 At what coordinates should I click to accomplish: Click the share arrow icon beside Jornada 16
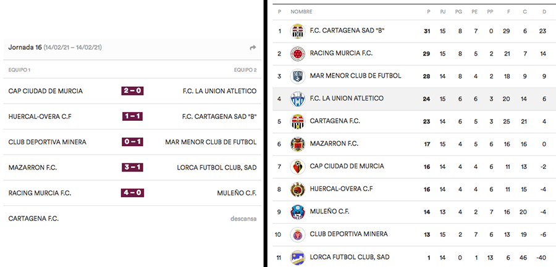click(253, 47)
